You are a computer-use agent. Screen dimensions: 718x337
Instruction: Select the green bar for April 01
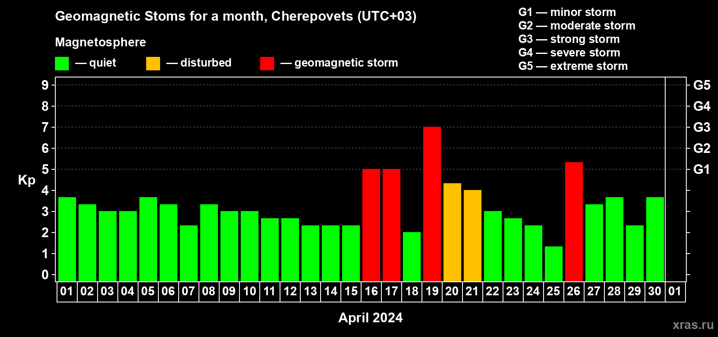tap(67, 239)
